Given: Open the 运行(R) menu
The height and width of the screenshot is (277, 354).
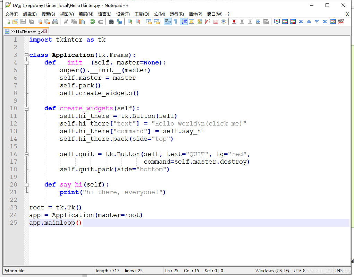Looking at the screenshot, I should pyautogui.click(x=177, y=14).
